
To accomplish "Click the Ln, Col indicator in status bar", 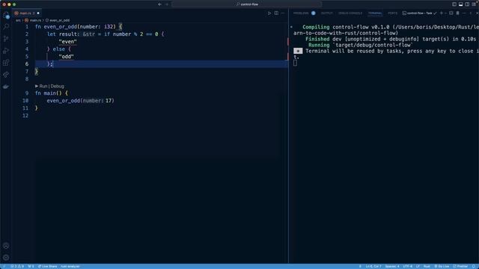I will tap(373, 266).
